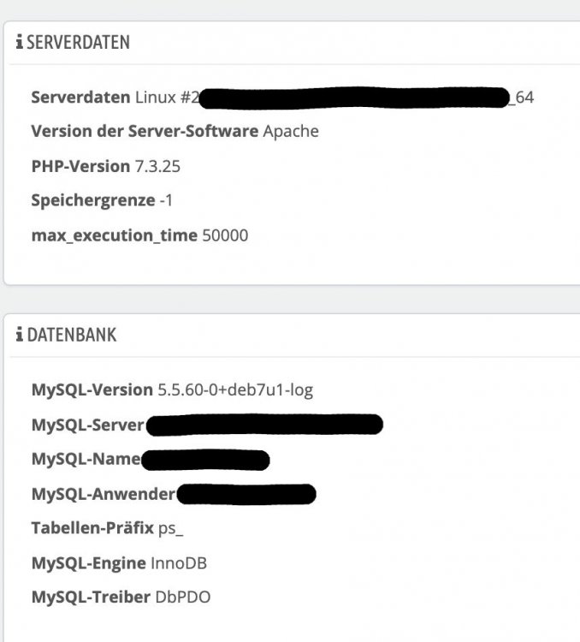Click the info icon beside DATENBANK heading
580x642 pixels.
click(20, 336)
